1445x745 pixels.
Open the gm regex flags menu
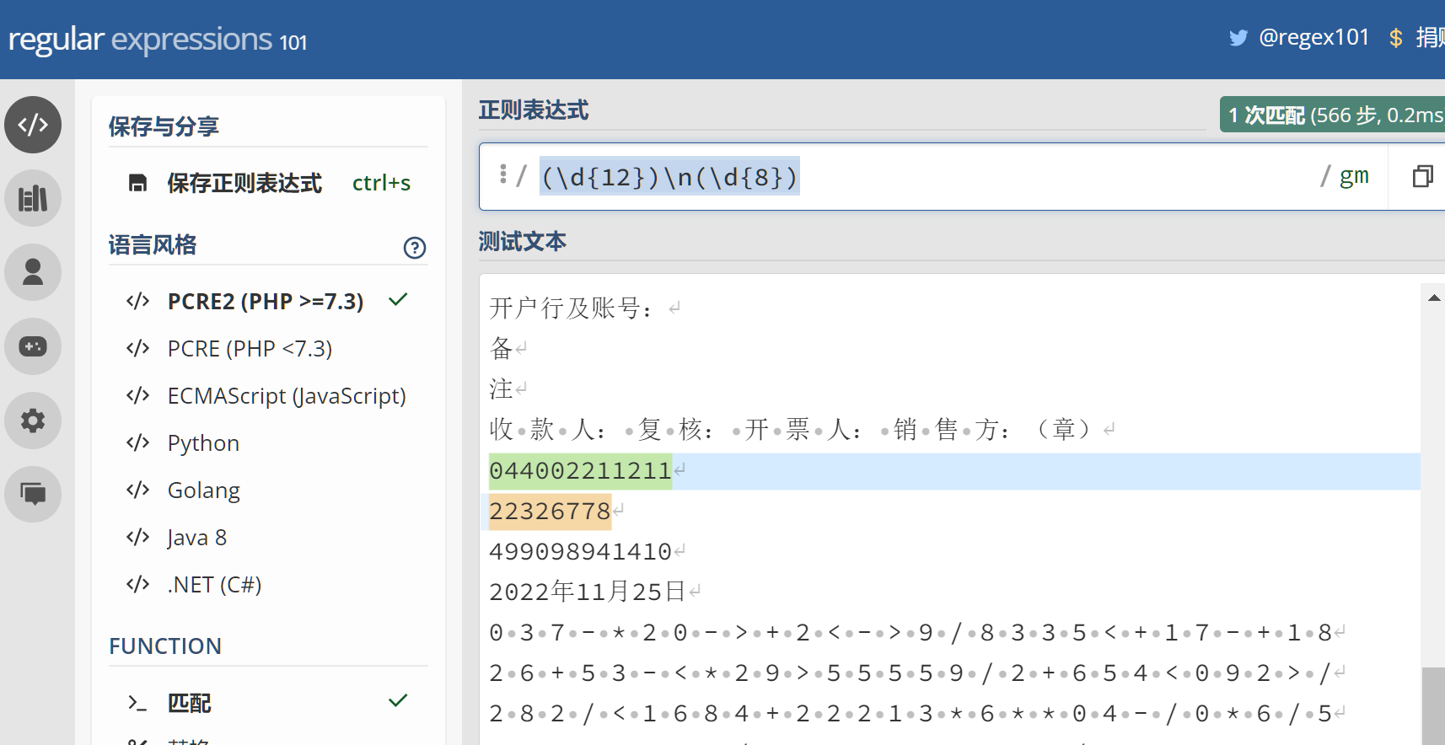1354,175
